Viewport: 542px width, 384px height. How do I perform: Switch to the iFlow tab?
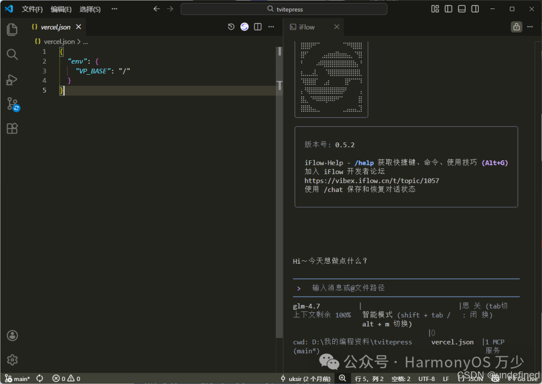point(307,27)
